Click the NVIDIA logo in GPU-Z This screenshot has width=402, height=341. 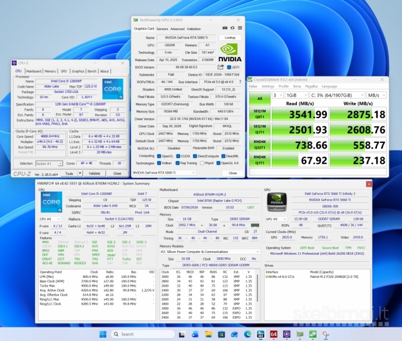230,52
